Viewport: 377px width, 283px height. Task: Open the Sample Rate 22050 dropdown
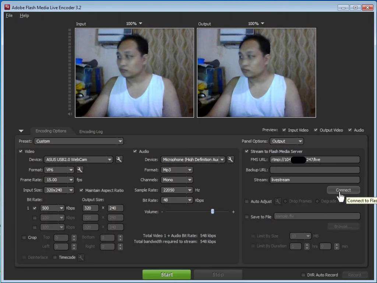pyautogui.click(x=177, y=190)
